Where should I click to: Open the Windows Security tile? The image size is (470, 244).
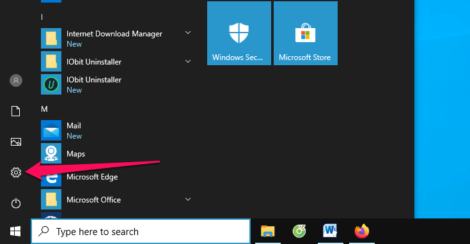(x=239, y=33)
